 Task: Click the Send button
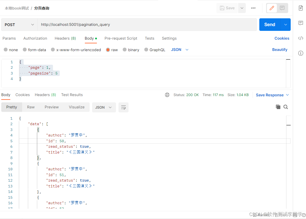click(x=270, y=25)
